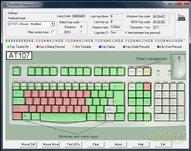Click the purple Key Over-Pressed legend swatch
Image resolution: width=191 pixels, height=151 pixels.
158,47
